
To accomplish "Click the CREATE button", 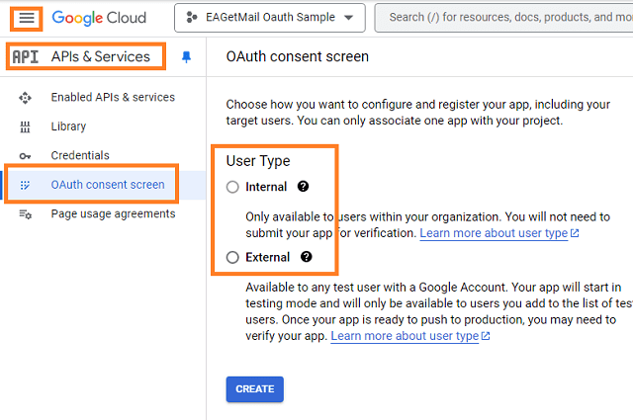I will pyautogui.click(x=255, y=389).
